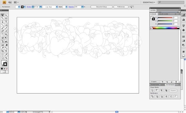Select the Free Transform tool
The height and width of the screenshot is (113, 186).
pyautogui.click(x=6, y=38)
